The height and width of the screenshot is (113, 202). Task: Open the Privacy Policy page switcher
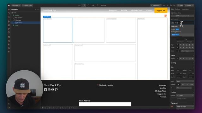[x=27, y=5]
